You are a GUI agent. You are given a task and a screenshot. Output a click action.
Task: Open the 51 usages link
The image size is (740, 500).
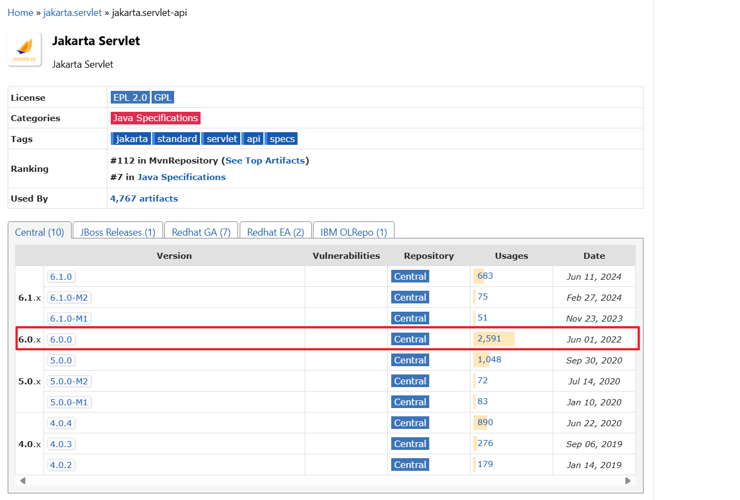click(483, 318)
